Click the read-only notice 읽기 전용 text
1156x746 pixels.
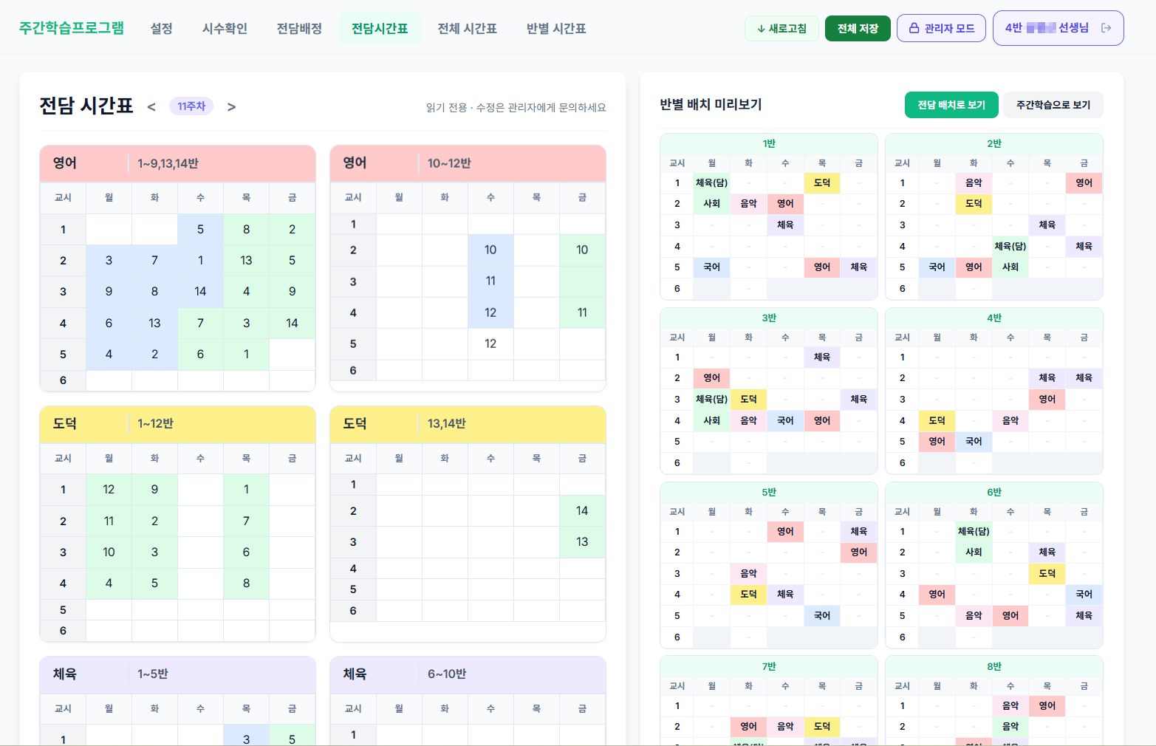pos(516,108)
